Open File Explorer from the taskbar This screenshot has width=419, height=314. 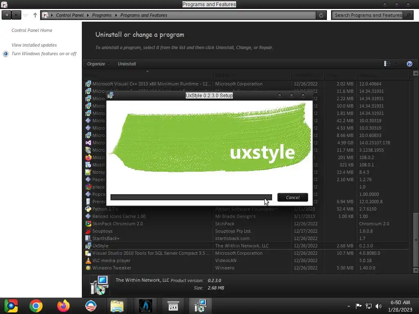coord(117,306)
